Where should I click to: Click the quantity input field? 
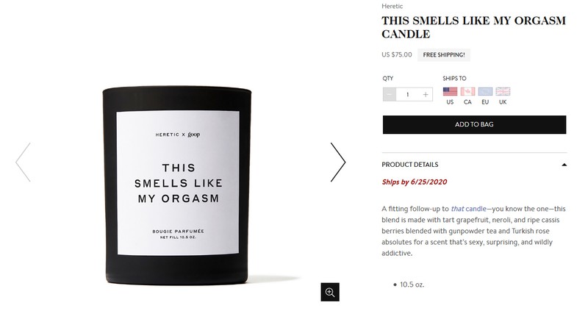tap(408, 95)
